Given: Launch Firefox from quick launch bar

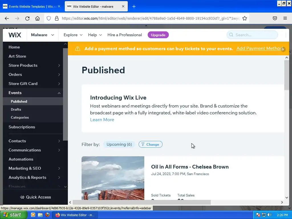Looking at the screenshot, I should pyautogui.click(x=47, y=215).
